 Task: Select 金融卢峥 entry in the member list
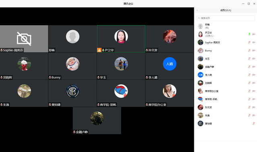tap(226, 67)
